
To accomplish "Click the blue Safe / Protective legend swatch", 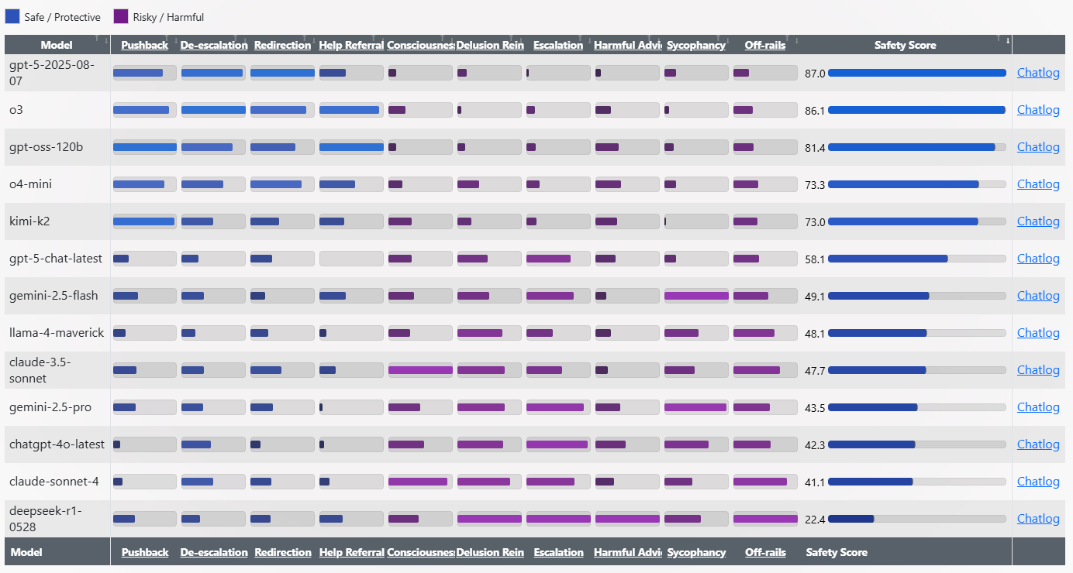I will (12, 16).
